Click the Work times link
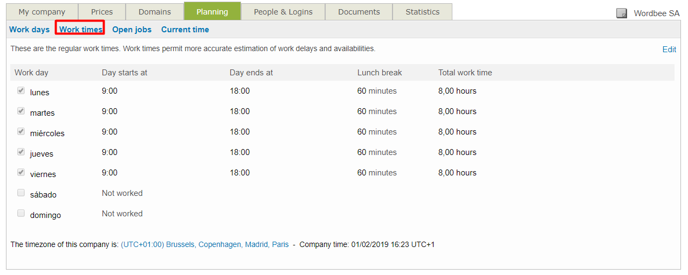The image size is (688, 275). (80, 30)
